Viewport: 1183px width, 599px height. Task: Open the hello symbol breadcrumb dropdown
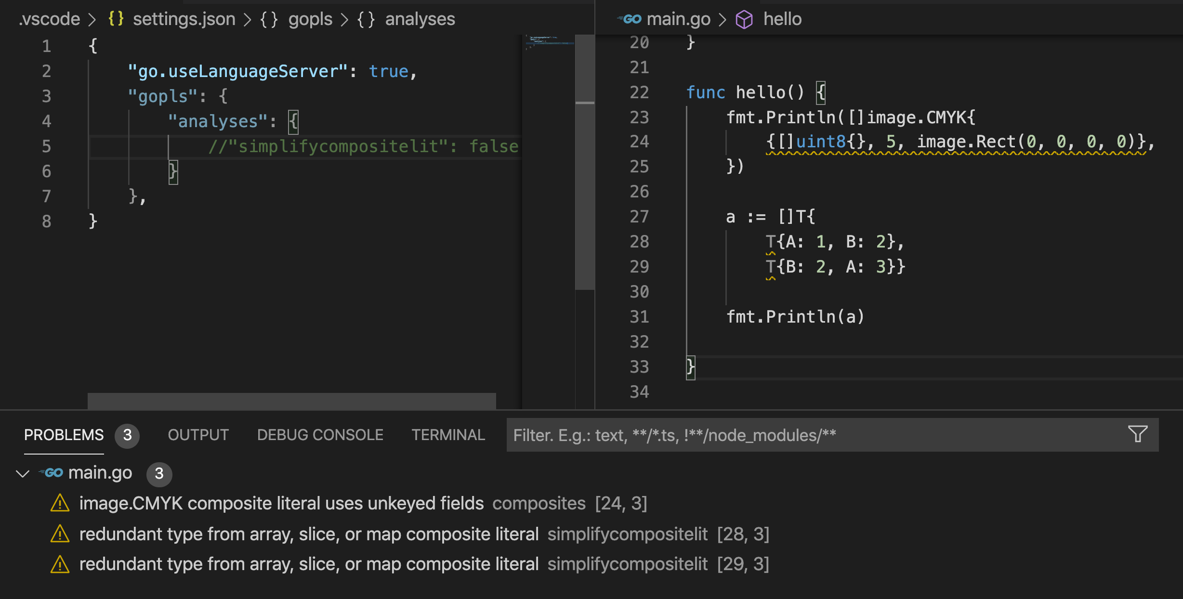click(x=782, y=19)
